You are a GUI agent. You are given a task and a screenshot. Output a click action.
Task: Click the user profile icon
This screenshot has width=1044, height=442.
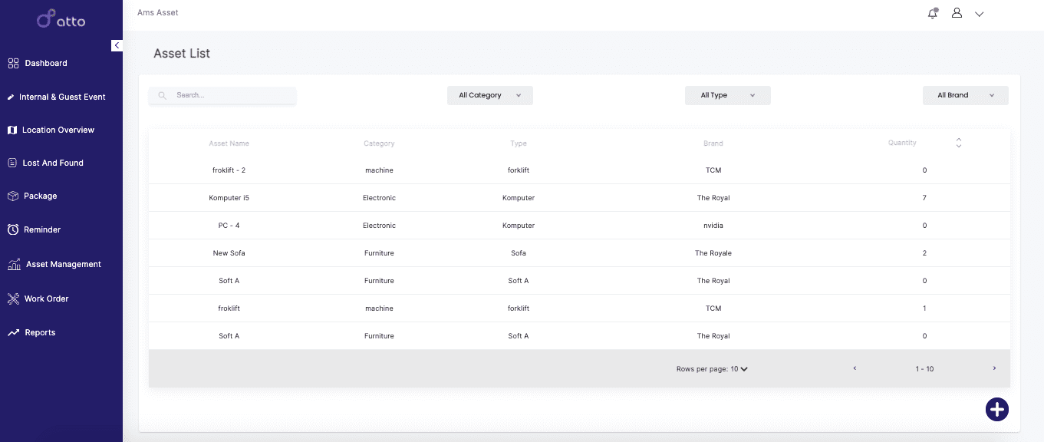[957, 13]
